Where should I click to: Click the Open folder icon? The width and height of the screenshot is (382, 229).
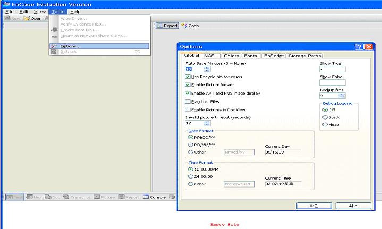coord(27,18)
